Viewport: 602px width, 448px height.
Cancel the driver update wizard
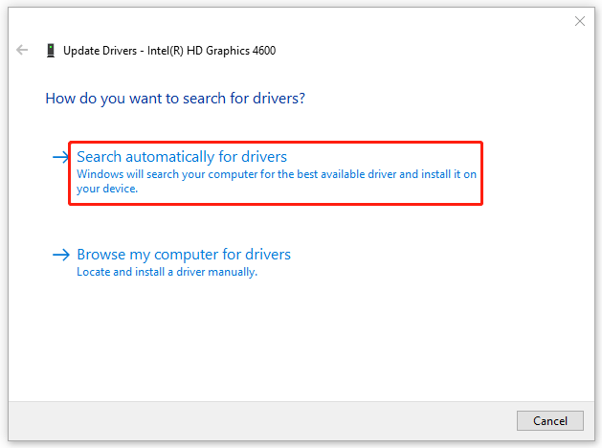pyautogui.click(x=549, y=421)
